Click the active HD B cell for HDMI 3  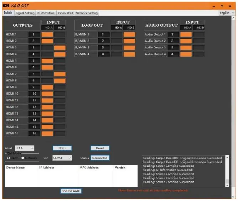pos(60,48)
